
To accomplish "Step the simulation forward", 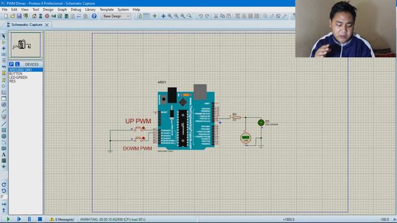I will 19,219.
